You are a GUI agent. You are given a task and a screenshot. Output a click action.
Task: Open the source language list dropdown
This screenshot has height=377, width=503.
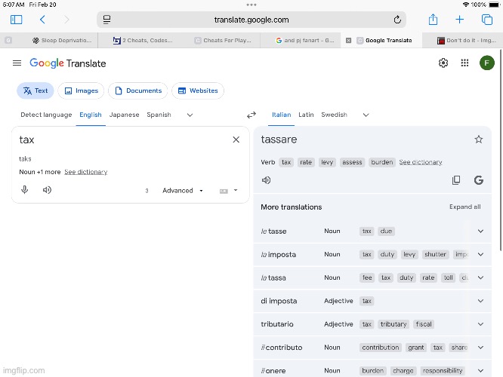pyautogui.click(x=190, y=115)
